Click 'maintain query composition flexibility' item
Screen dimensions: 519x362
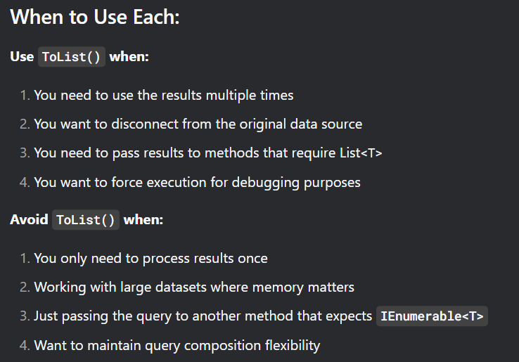pyautogui.click(x=177, y=345)
